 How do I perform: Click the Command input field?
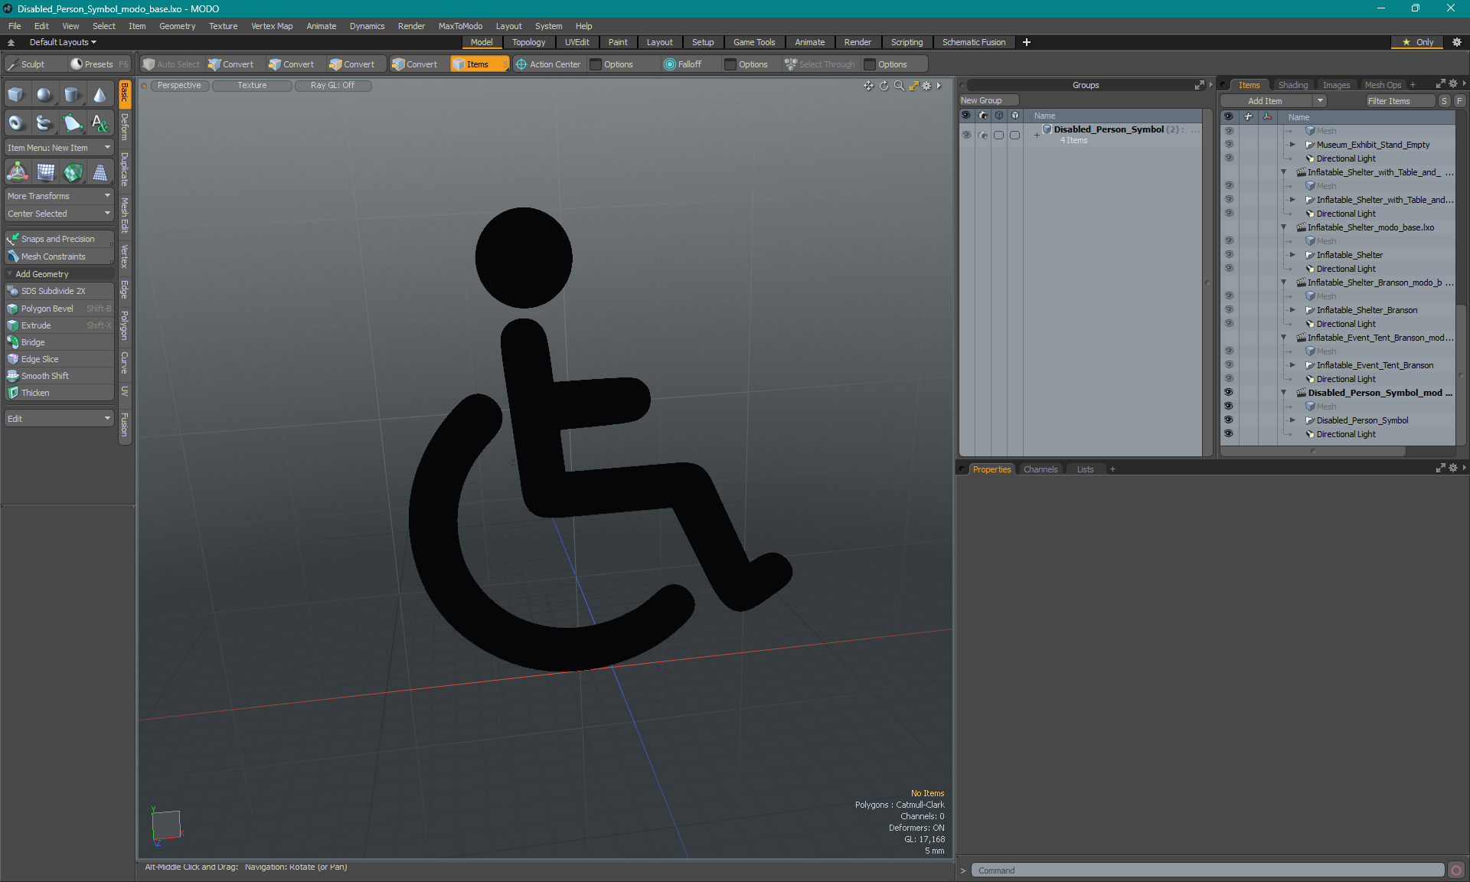1208,871
